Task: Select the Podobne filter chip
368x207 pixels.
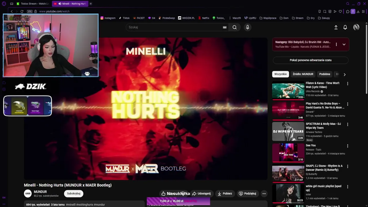Action: pos(325,74)
